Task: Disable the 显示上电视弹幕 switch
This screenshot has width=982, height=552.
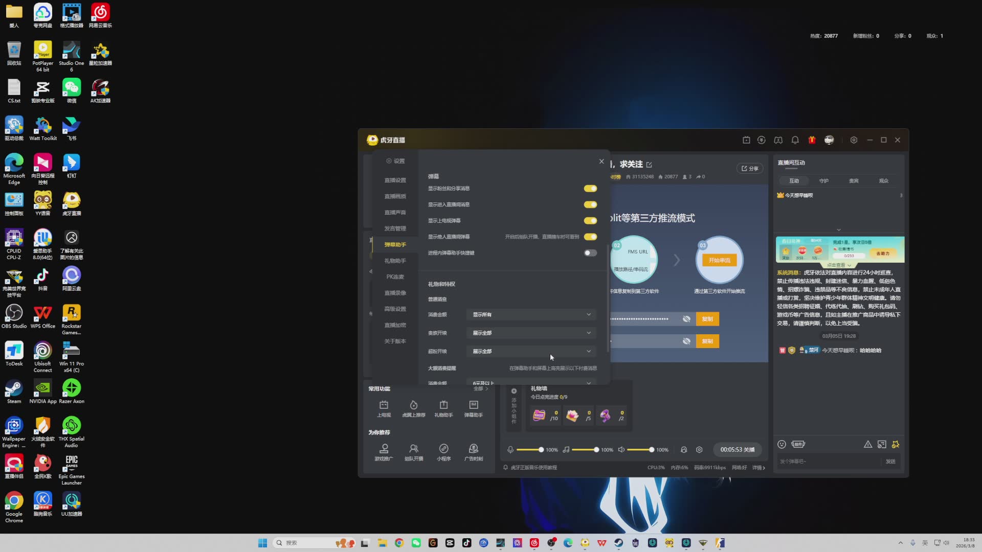Action: pos(590,221)
